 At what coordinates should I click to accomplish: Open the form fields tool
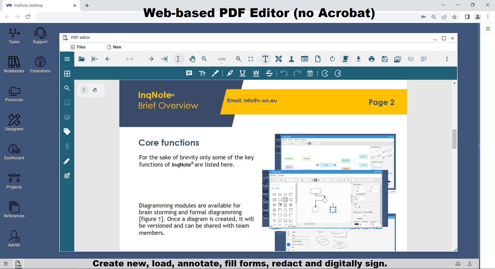304,59
